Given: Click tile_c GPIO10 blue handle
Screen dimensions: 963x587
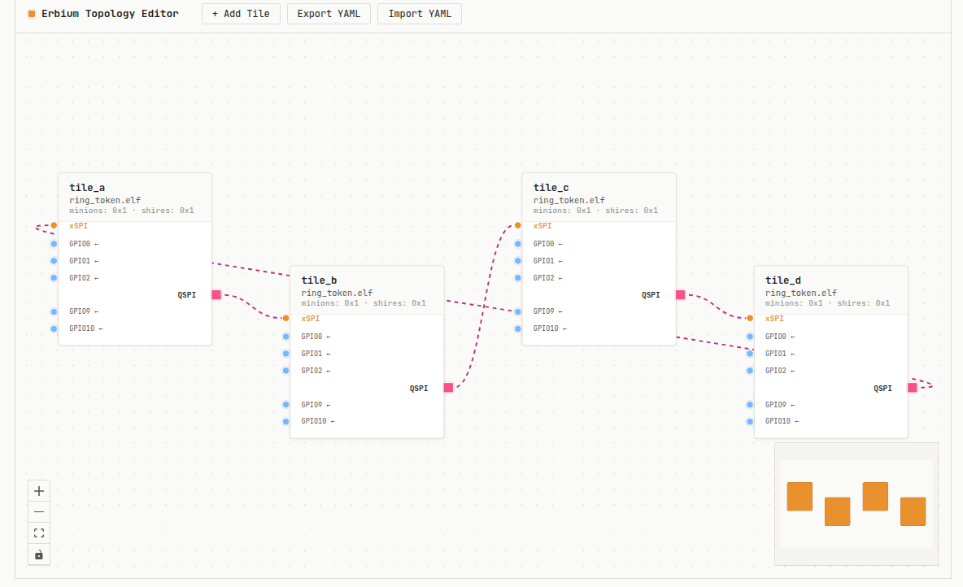Looking at the screenshot, I should [x=518, y=328].
